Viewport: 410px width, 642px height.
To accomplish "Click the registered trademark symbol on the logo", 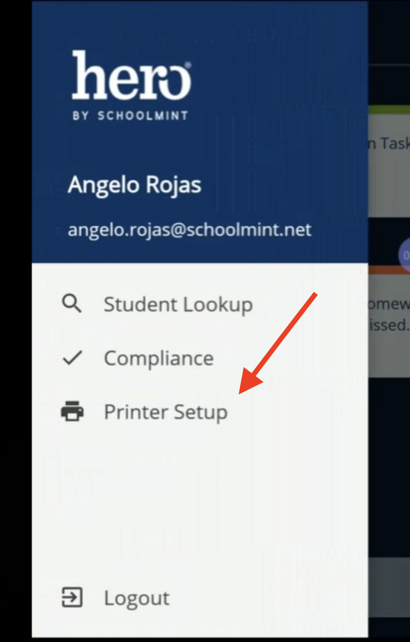I will point(187,65).
